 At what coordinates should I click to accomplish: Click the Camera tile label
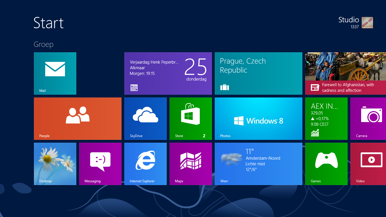tap(361, 136)
